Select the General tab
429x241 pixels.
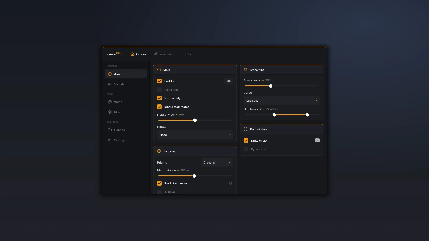click(138, 54)
